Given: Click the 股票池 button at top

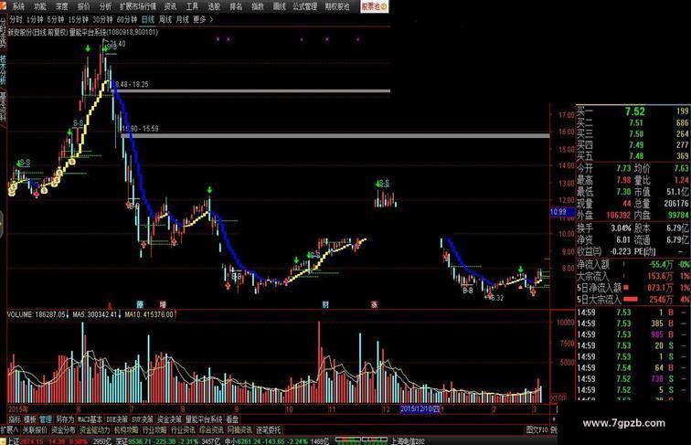Looking at the screenshot, I should pyautogui.click(x=374, y=6).
